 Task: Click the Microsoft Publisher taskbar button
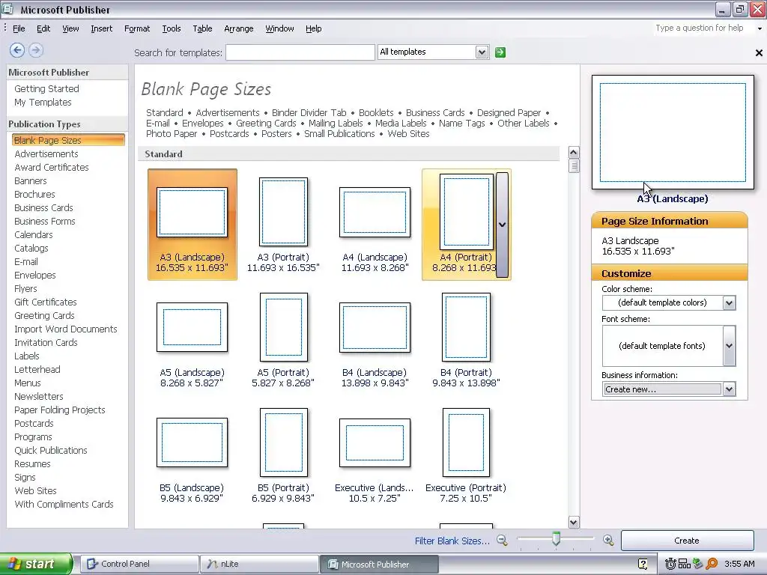click(379, 564)
